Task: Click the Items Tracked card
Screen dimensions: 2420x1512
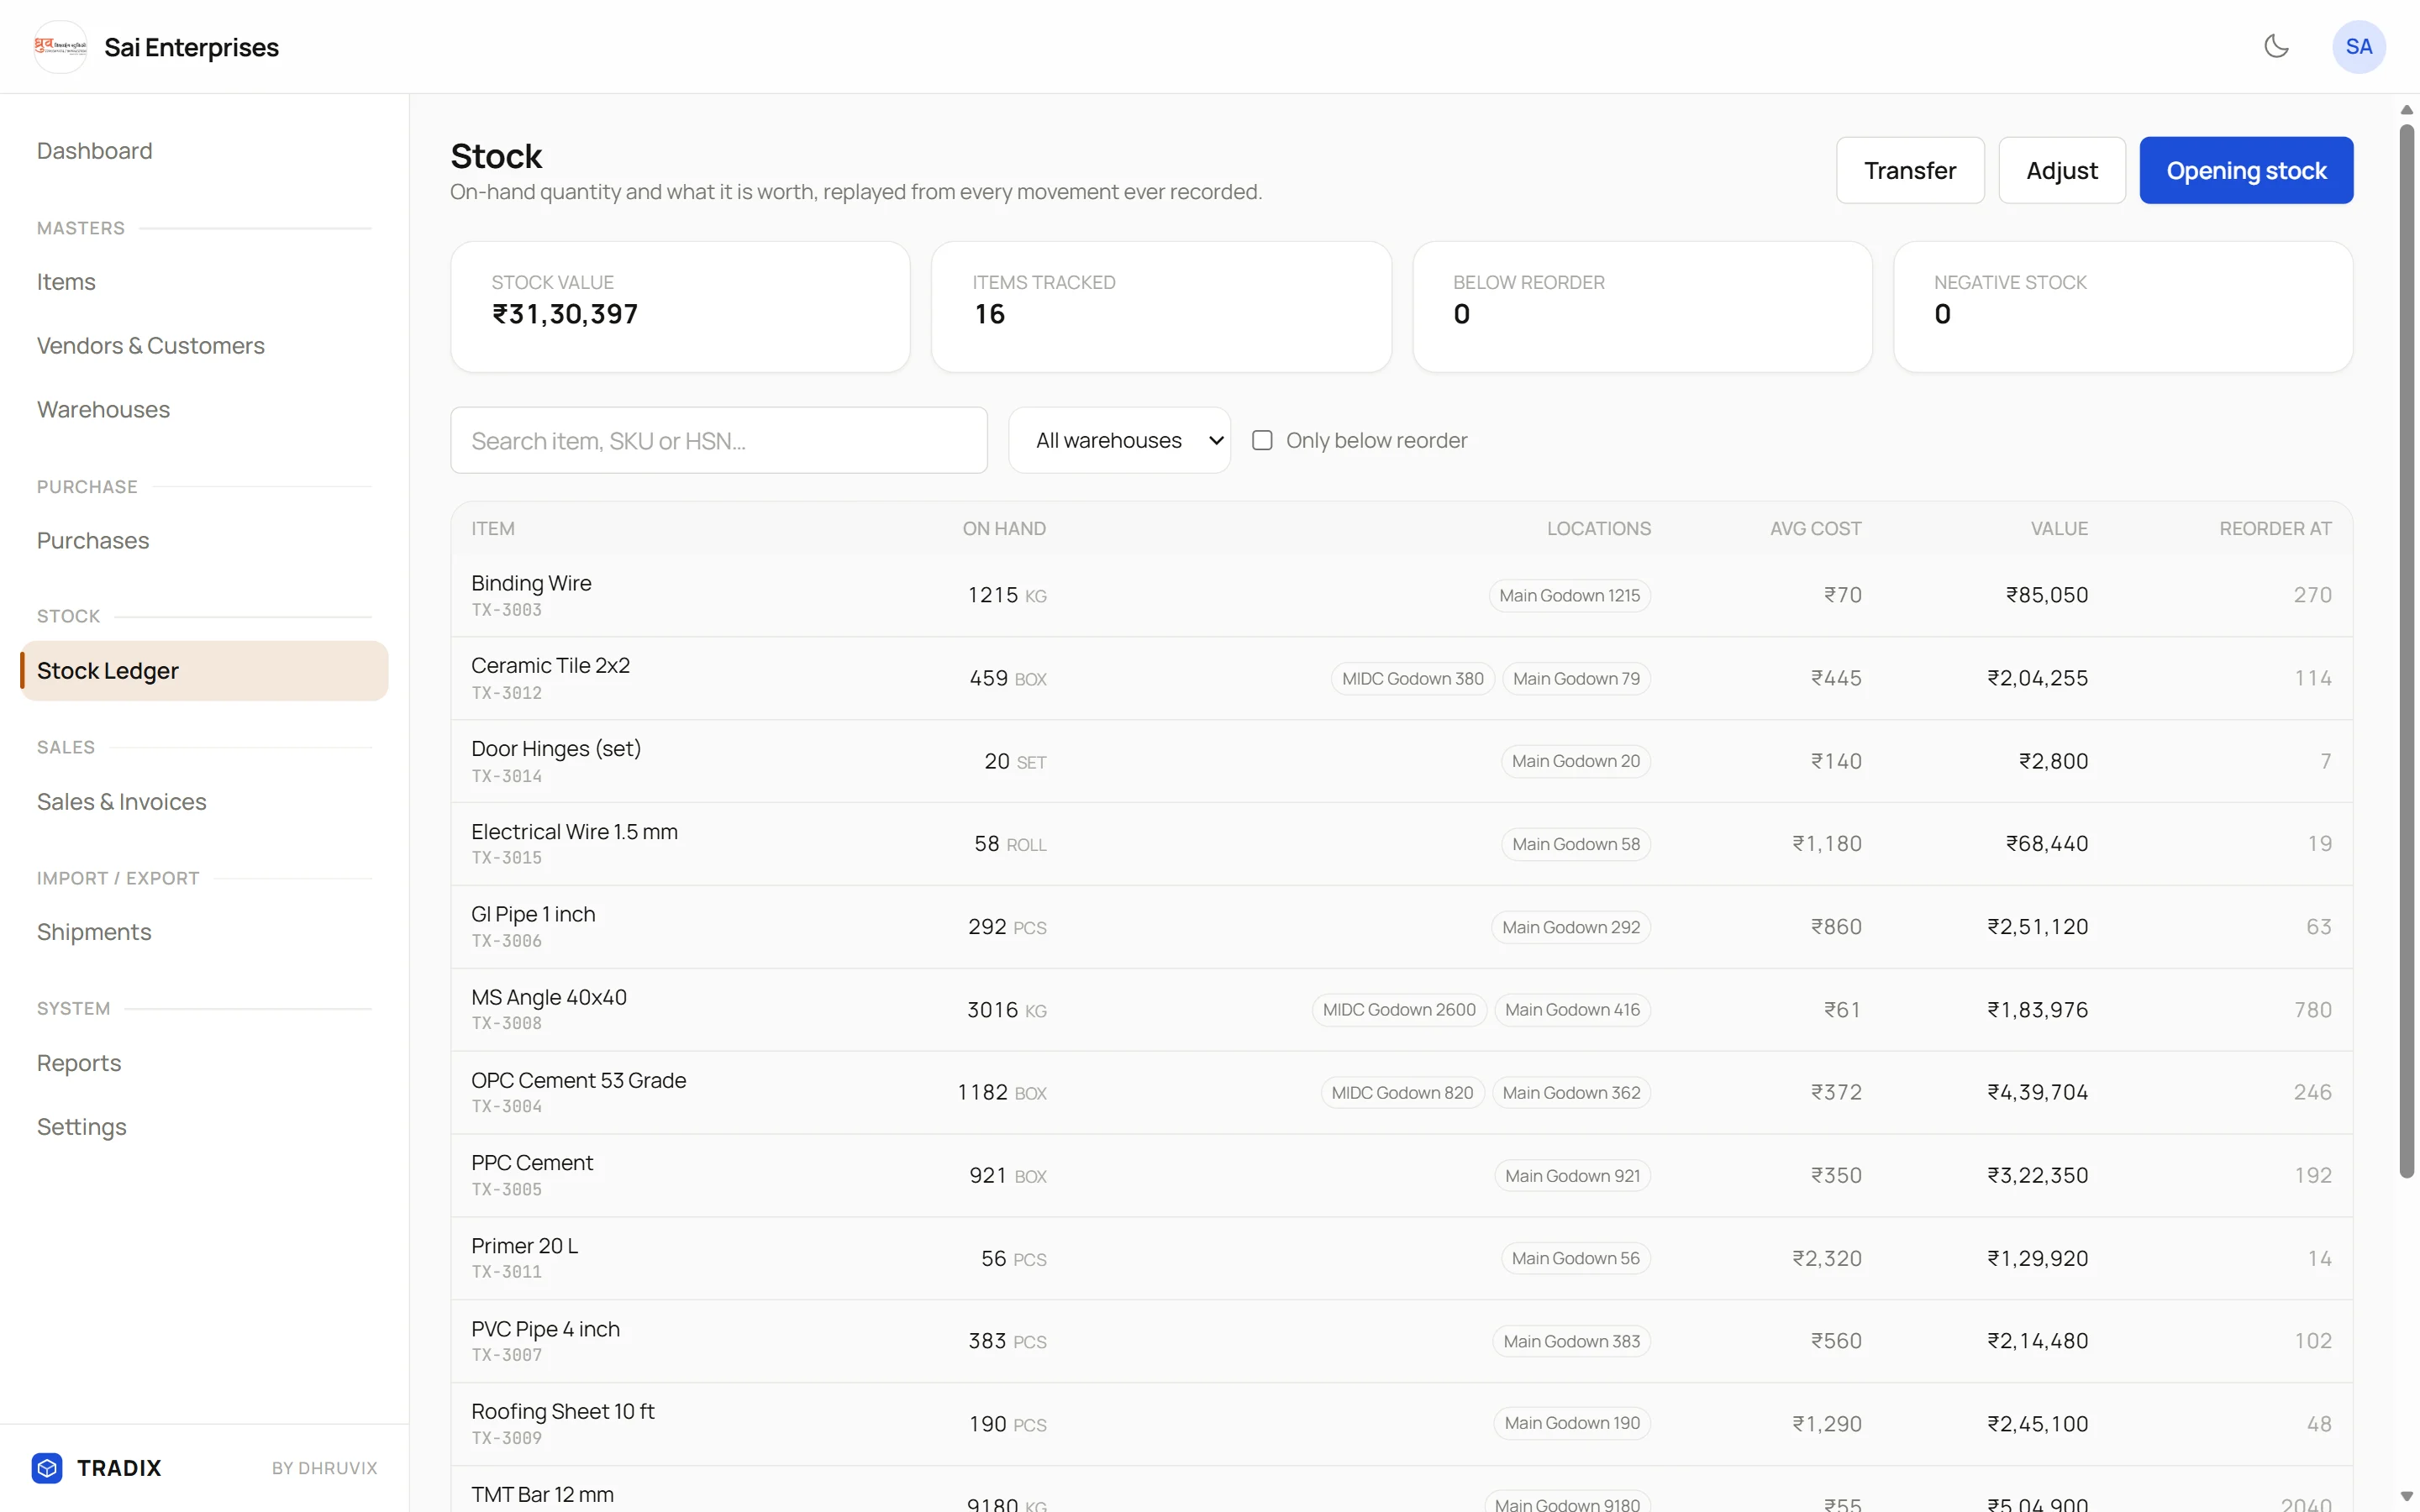Action: (x=1161, y=307)
